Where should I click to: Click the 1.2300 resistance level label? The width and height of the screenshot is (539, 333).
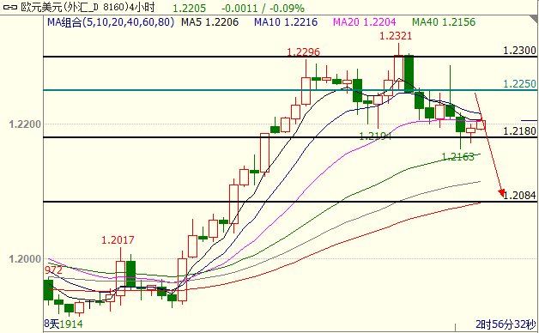click(520, 51)
